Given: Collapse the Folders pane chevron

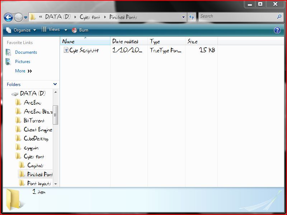Looking at the screenshot, I should pyautogui.click(x=55, y=84).
